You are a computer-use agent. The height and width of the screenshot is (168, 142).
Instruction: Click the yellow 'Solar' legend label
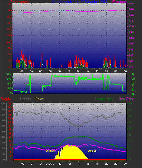pyautogui.click(x=39, y=99)
